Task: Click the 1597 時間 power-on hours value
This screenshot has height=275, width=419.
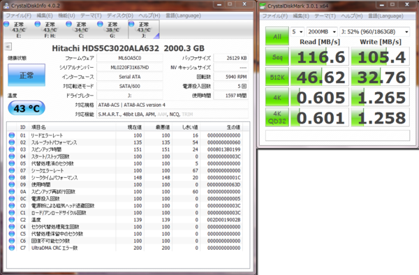Action: (231, 96)
